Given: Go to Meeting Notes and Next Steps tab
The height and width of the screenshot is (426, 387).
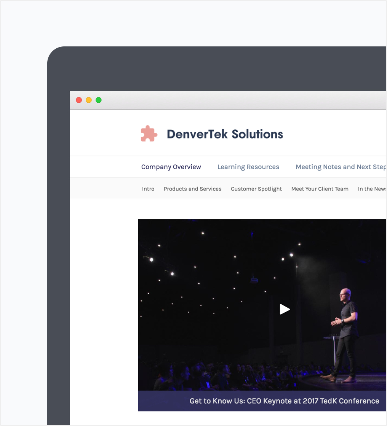Looking at the screenshot, I should point(341,167).
